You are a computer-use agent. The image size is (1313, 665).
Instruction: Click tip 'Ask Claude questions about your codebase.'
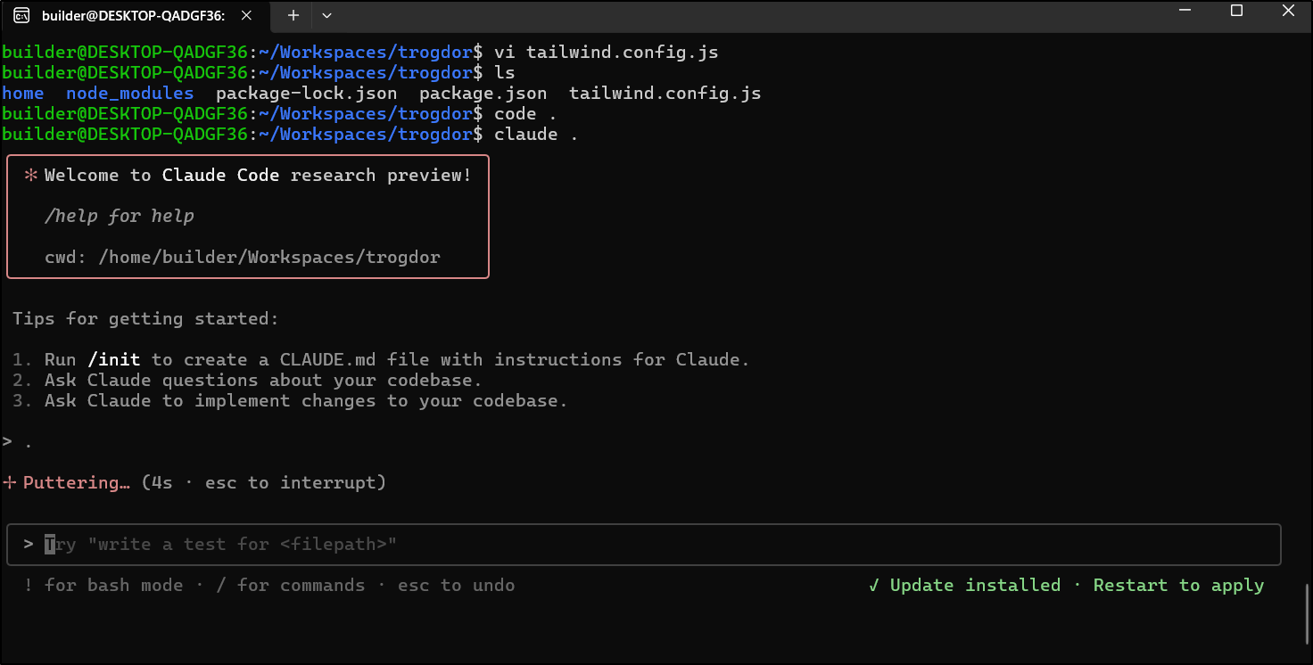264,381
